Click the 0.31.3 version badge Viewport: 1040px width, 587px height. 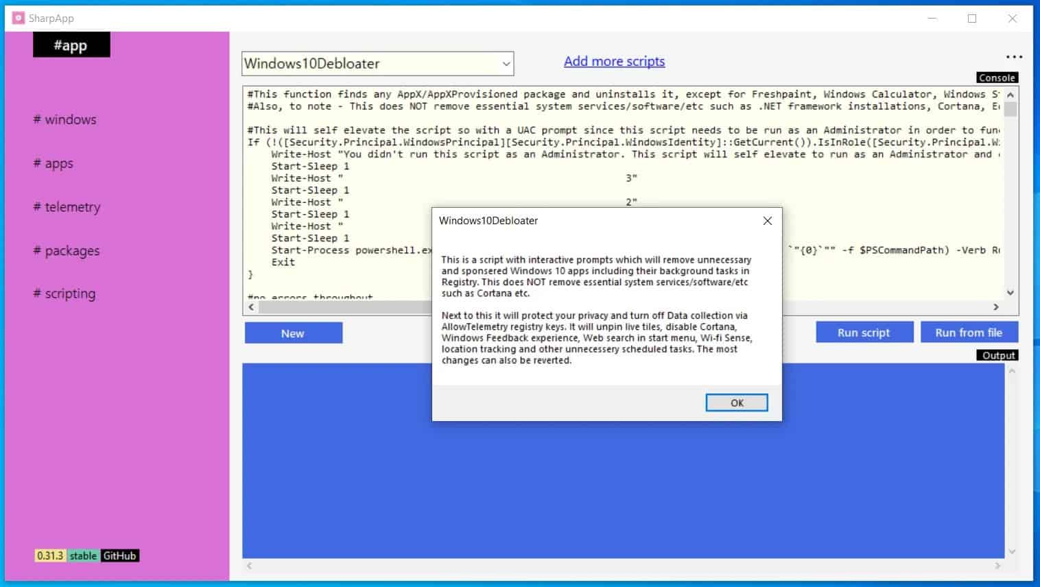50,555
